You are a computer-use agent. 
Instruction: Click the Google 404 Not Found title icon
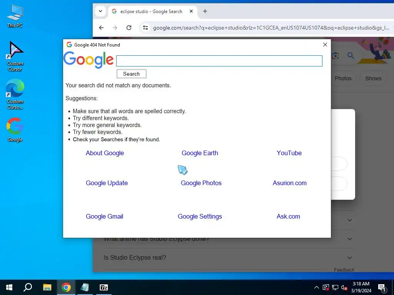point(69,45)
